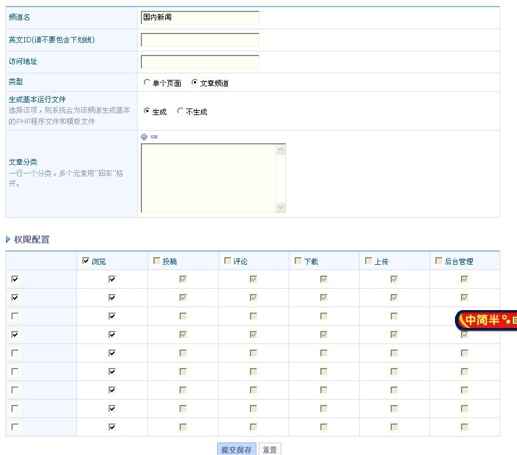Click the minus icon above article categories

tap(154, 137)
